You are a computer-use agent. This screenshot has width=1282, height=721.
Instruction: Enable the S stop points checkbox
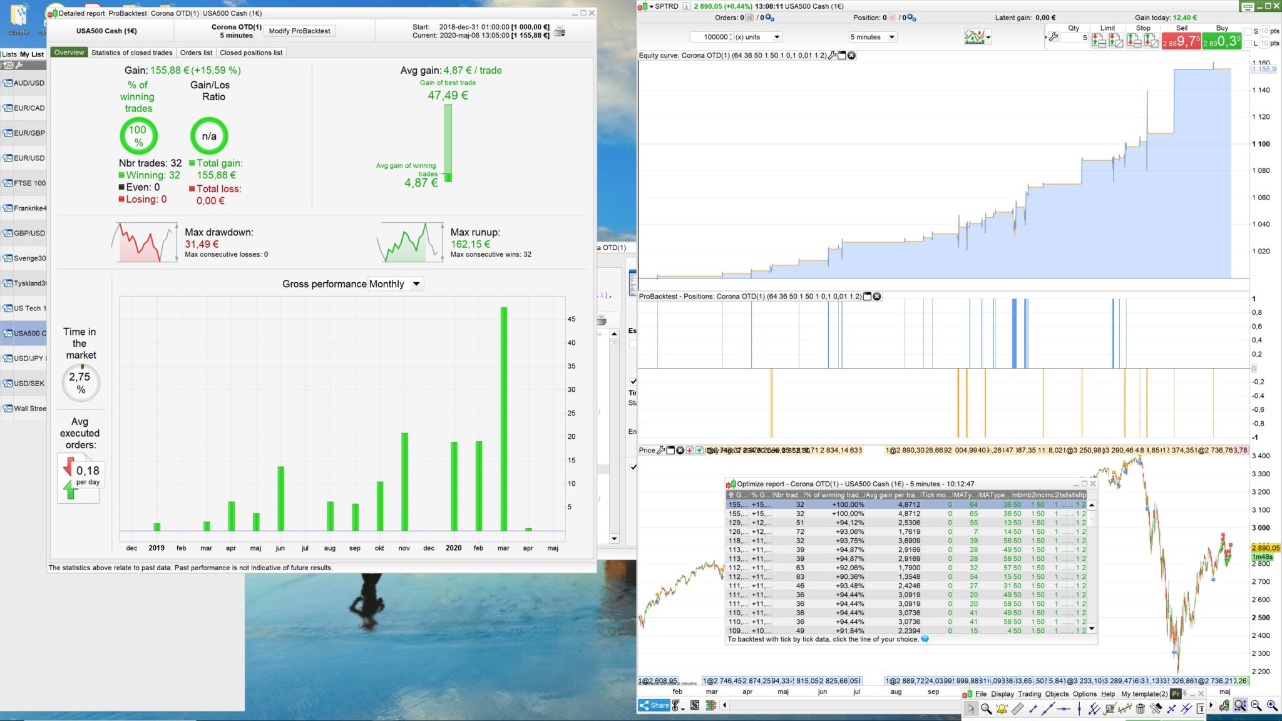(x=1248, y=31)
